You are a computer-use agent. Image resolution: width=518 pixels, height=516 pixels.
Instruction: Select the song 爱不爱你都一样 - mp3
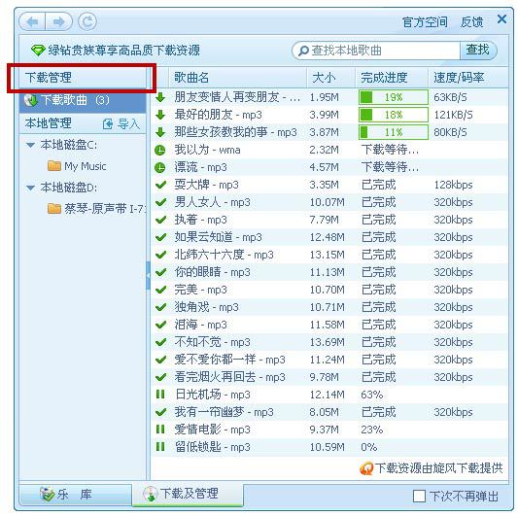tap(230, 360)
